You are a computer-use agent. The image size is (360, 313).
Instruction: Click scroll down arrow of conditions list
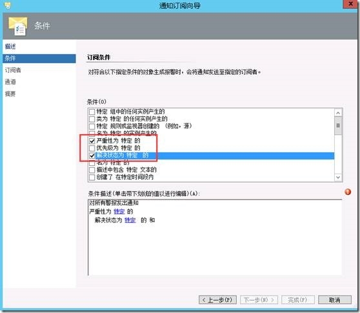(x=338, y=177)
